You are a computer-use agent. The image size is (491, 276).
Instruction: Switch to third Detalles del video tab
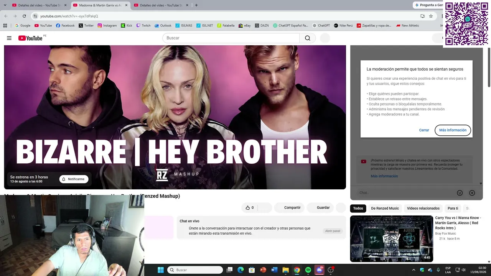(160, 5)
